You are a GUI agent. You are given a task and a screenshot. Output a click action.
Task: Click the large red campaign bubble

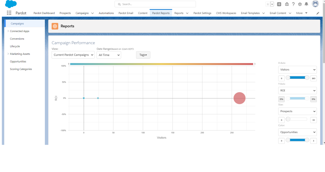(x=240, y=98)
